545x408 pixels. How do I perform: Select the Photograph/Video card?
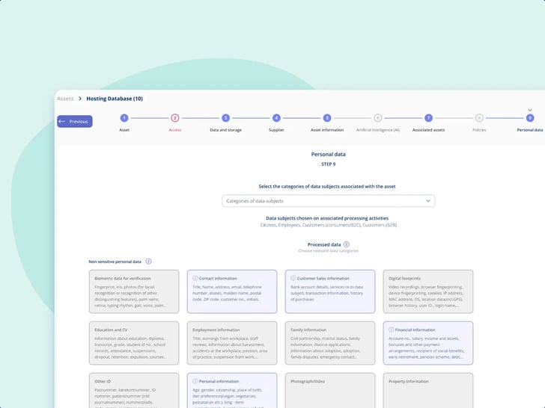pos(330,391)
